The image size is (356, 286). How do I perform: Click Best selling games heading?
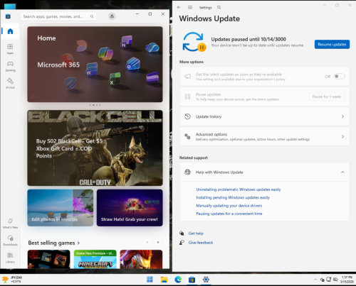(51, 243)
